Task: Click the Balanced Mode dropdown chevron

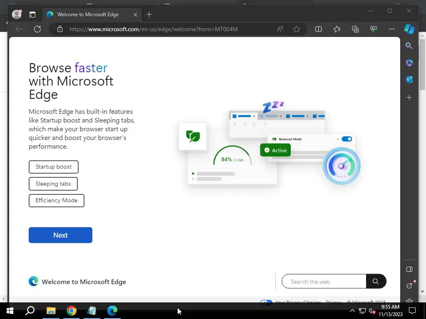Action: pos(338,139)
